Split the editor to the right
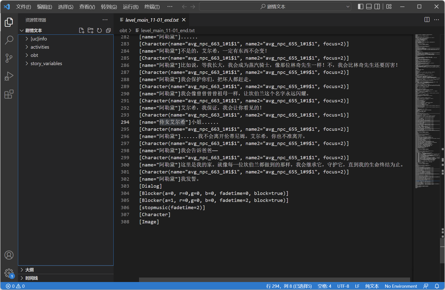Screen dimensions: 445x290 coord(427,19)
